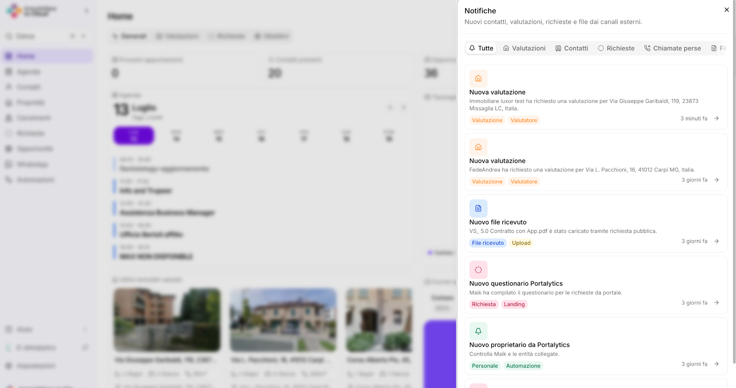Click the contact icon in Contatti tab
This screenshot has height=388, width=736.
[558, 48]
